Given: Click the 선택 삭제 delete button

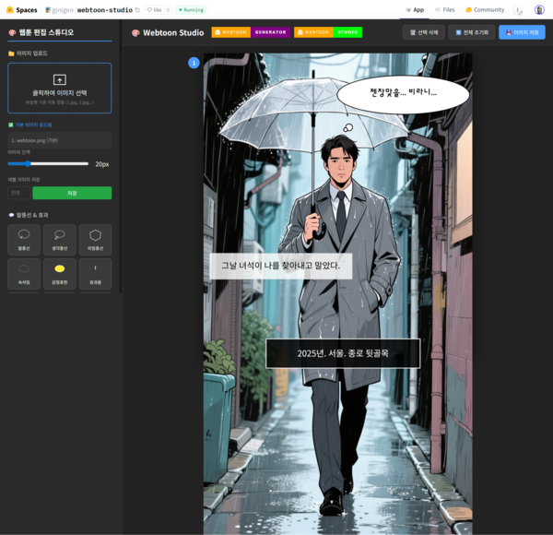Looking at the screenshot, I should click(423, 32).
